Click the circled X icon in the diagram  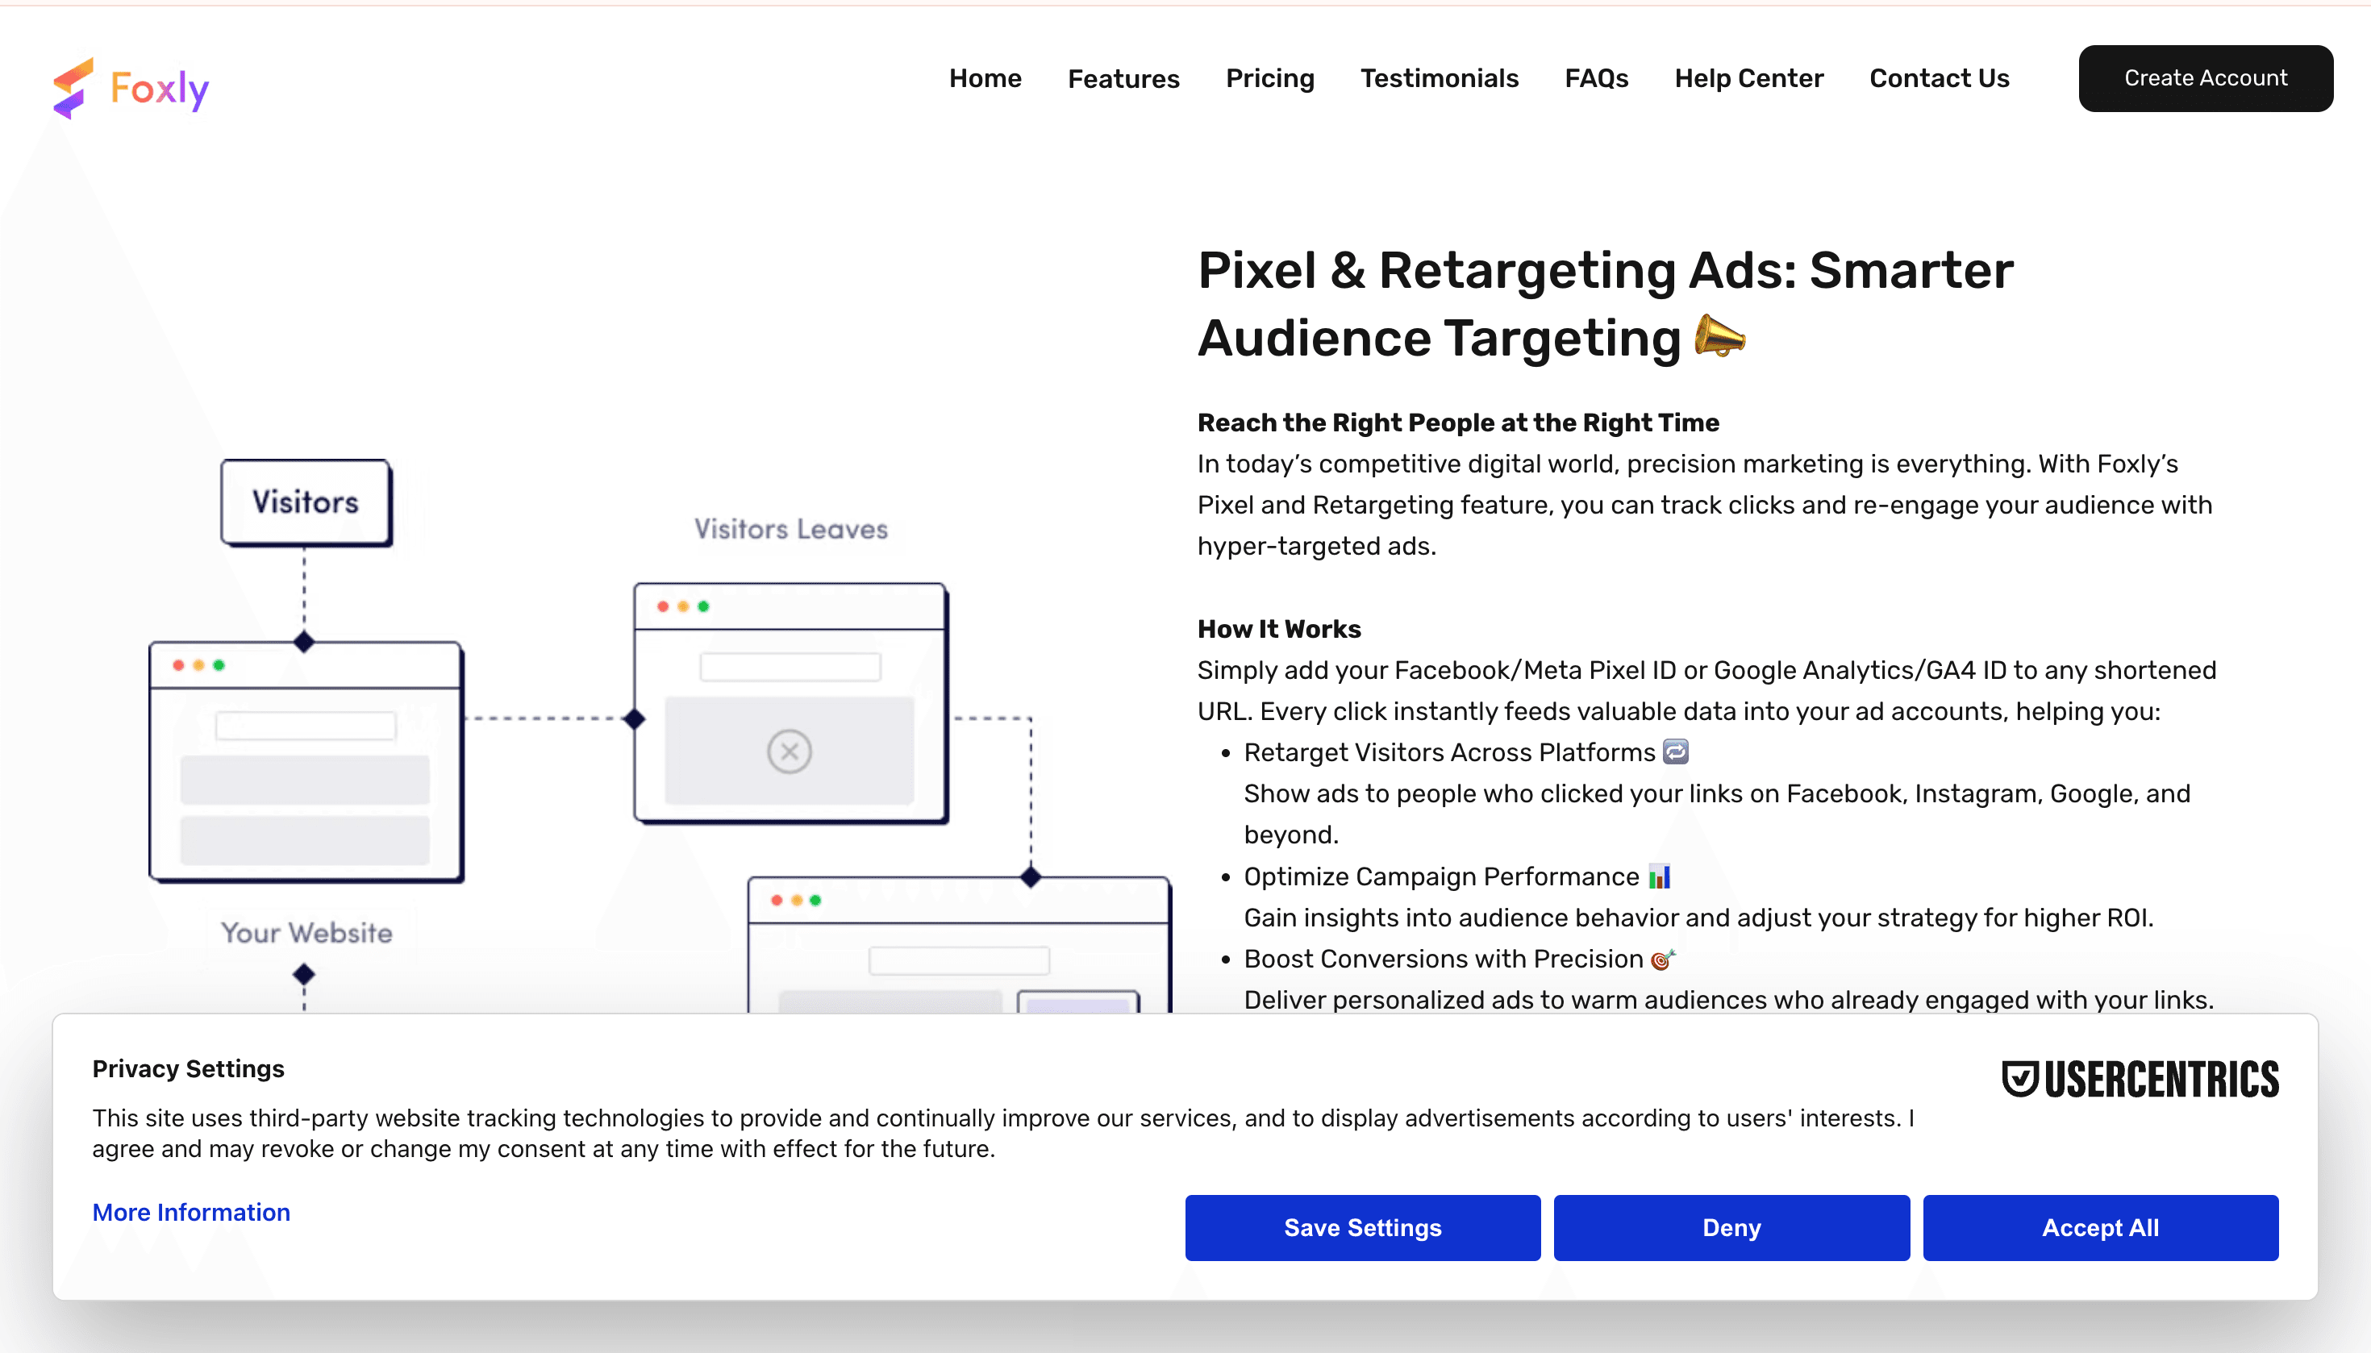[789, 751]
